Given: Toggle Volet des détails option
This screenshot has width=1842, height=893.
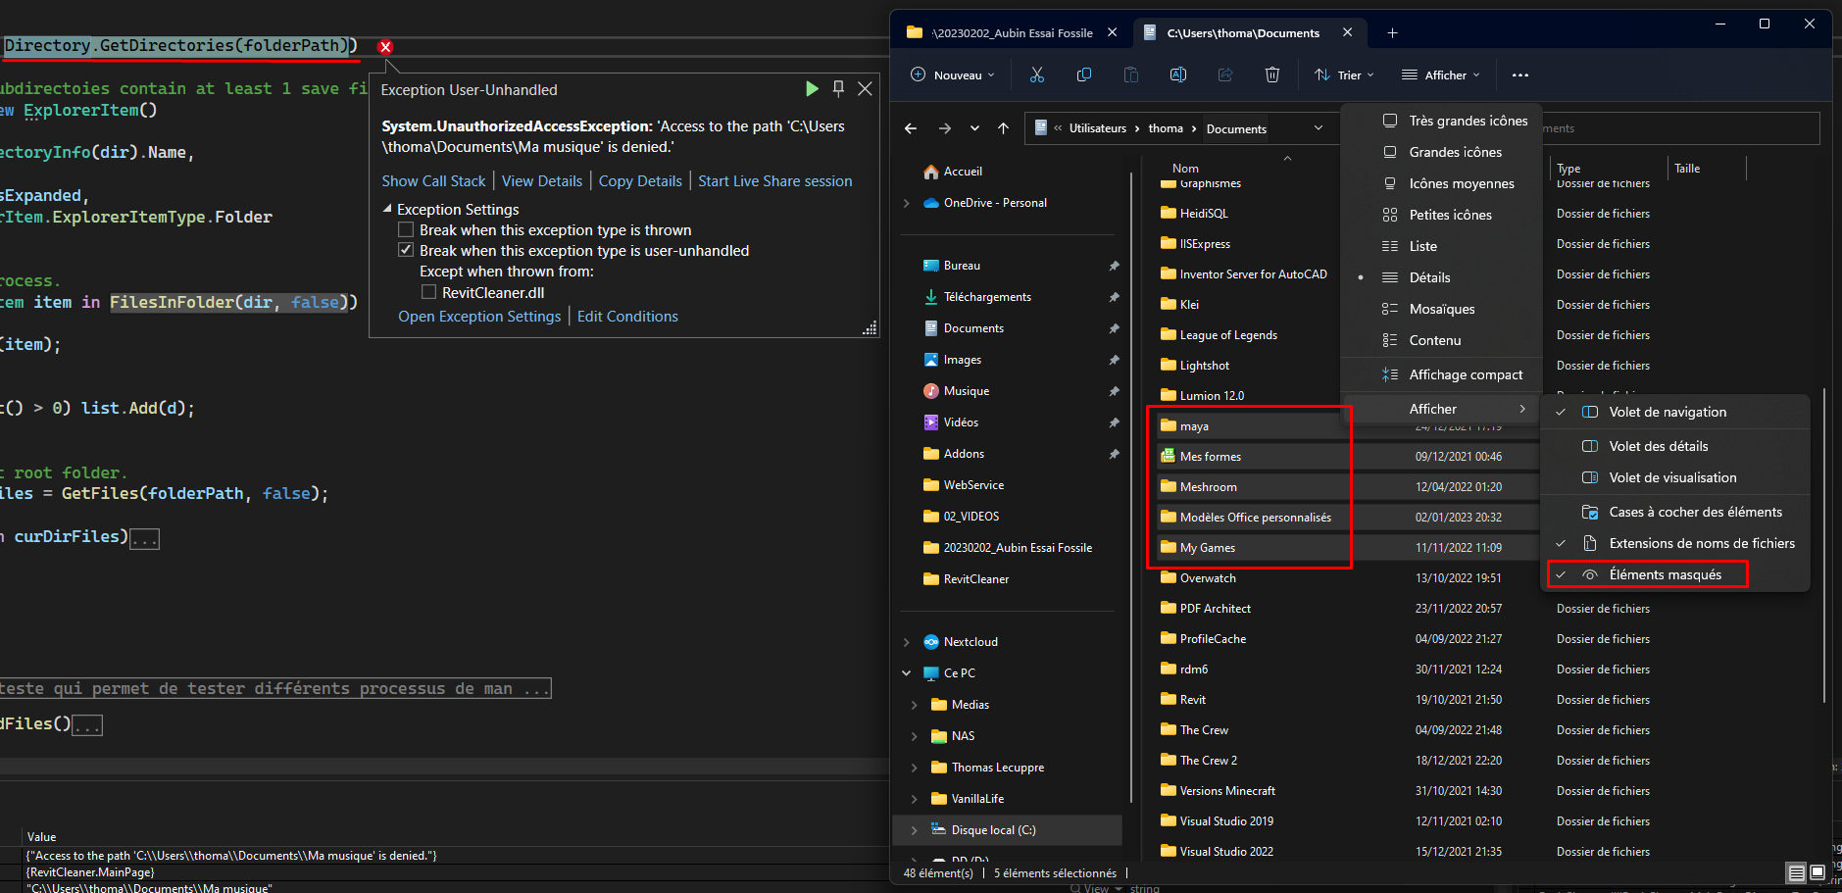Looking at the screenshot, I should click(1675, 446).
